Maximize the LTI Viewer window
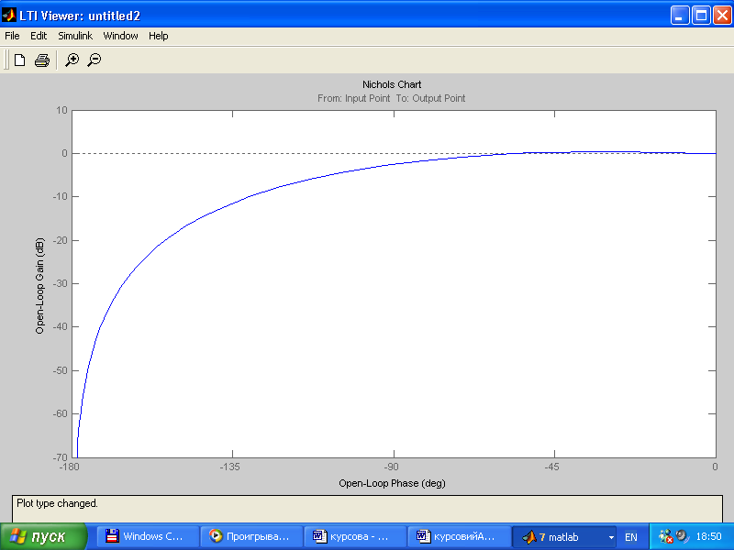The width and height of the screenshot is (734, 550). tap(701, 16)
